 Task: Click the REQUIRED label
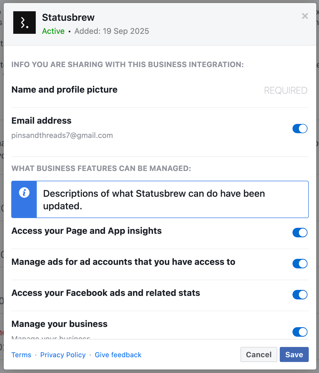(285, 90)
